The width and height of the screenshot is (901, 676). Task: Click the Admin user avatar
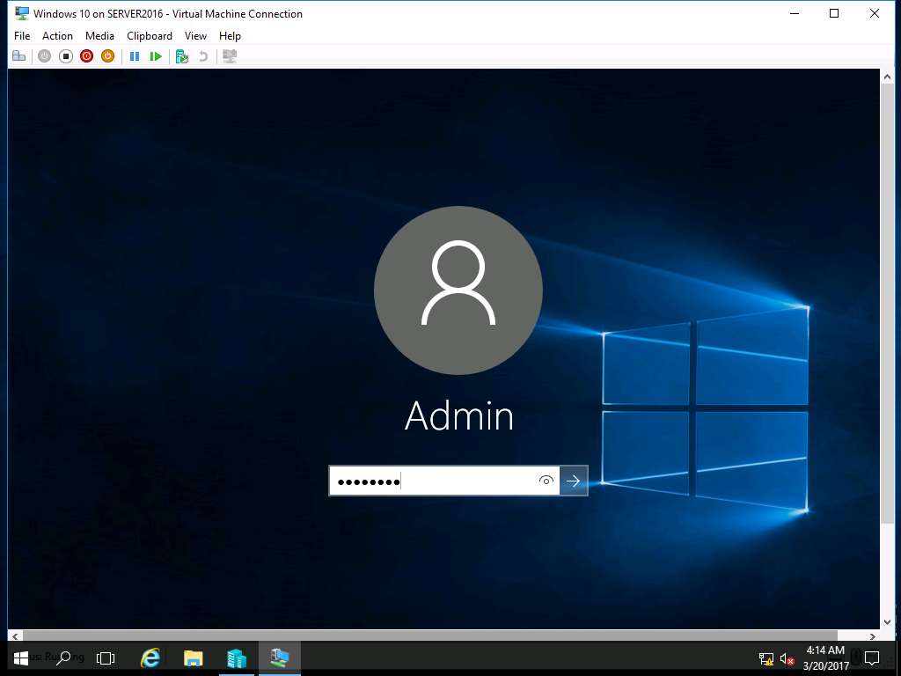(x=458, y=290)
